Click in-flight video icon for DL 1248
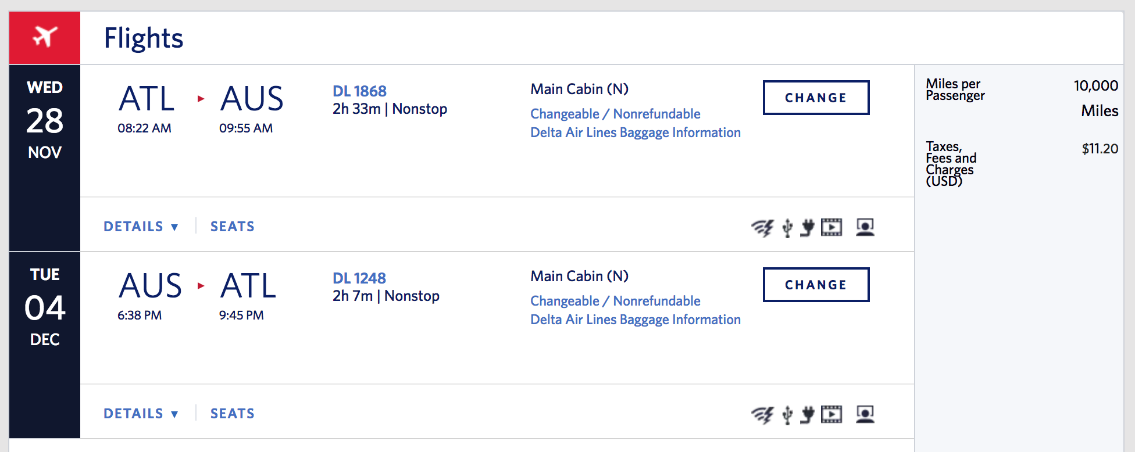Image resolution: width=1135 pixels, height=452 pixels. (x=831, y=414)
